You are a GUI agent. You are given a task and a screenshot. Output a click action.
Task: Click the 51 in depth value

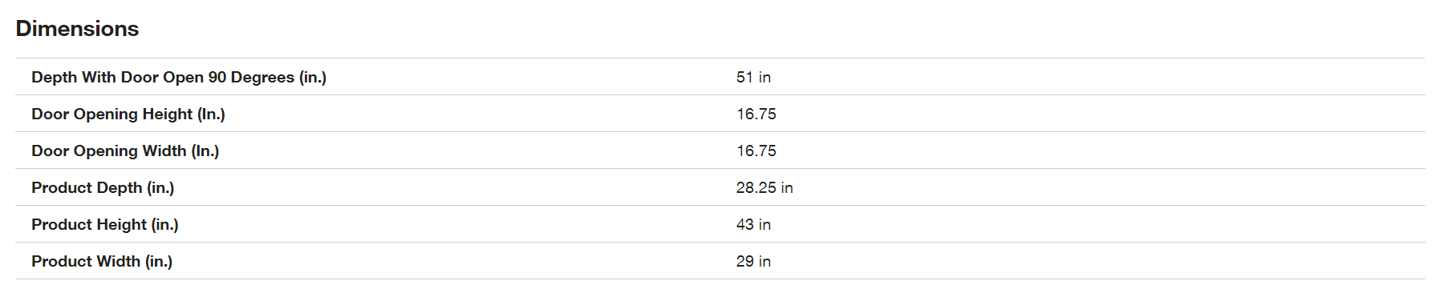pos(753,78)
